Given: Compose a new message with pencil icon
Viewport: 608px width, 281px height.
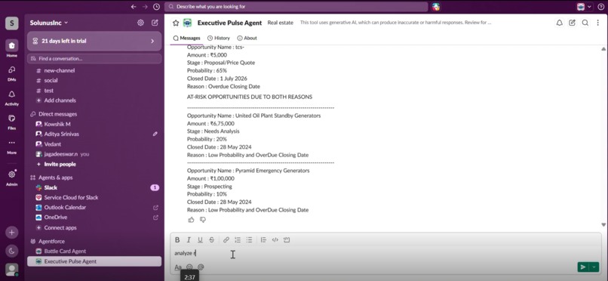Looking at the screenshot, I should [x=155, y=23].
